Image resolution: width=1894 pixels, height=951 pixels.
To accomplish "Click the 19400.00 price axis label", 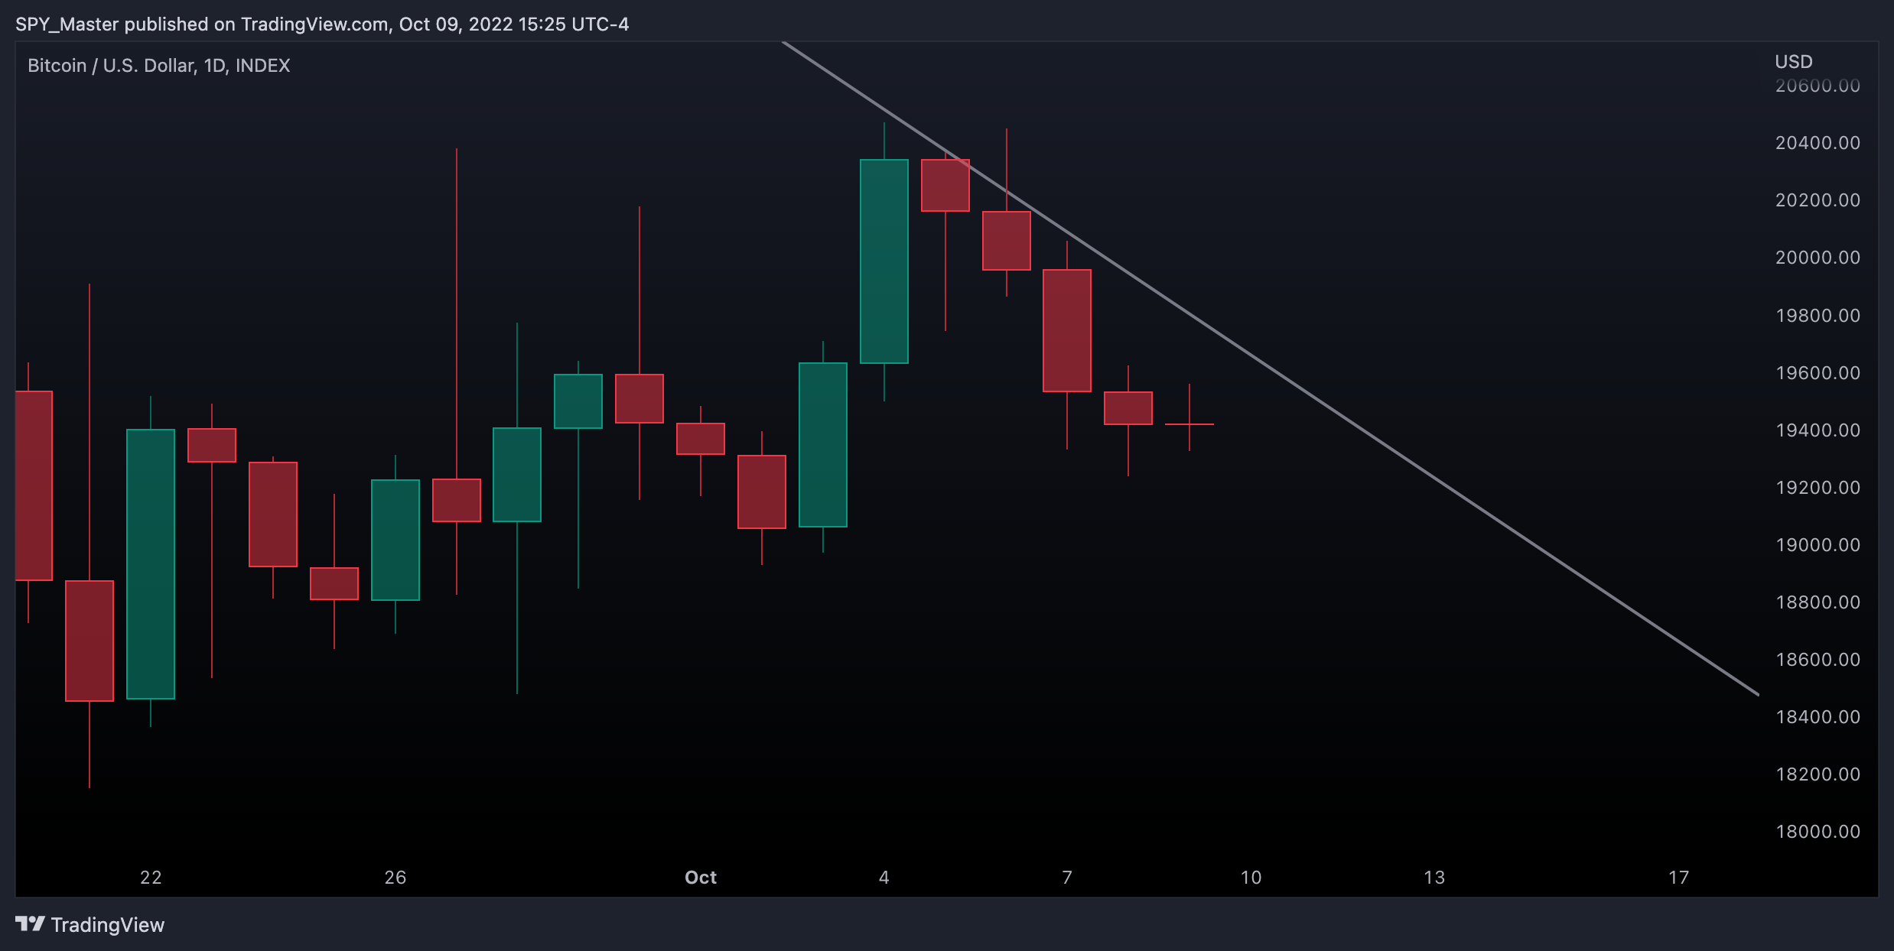I will tap(1818, 430).
